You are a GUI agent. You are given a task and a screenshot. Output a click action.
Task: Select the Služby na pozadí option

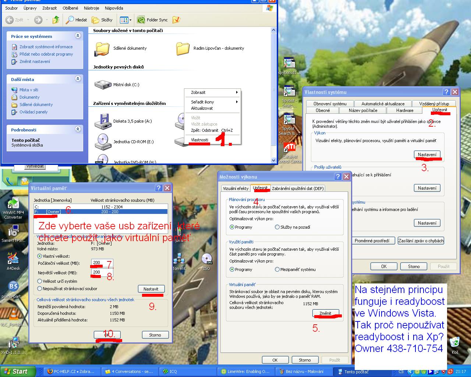pyautogui.click(x=293, y=227)
